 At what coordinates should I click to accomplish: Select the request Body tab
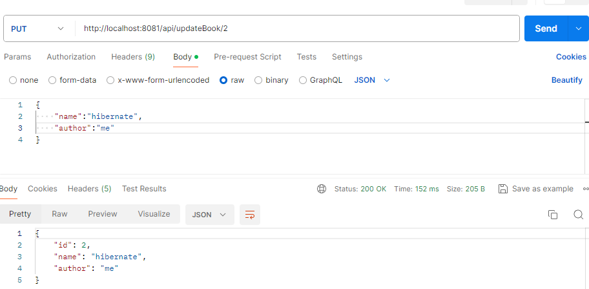point(185,57)
